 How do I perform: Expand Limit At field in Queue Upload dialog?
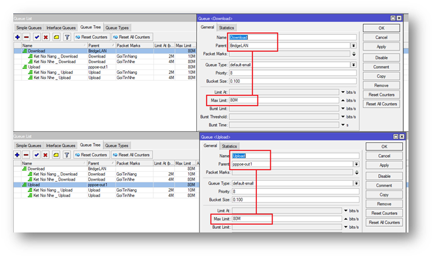click(x=346, y=211)
